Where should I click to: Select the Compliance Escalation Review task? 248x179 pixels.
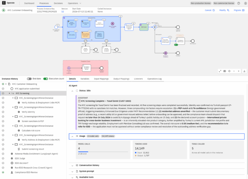click(87, 68)
